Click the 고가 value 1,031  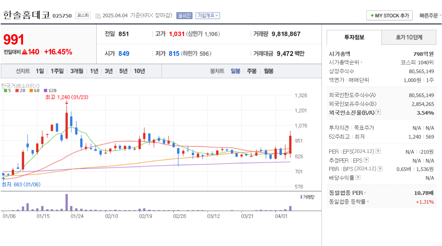point(176,34)
